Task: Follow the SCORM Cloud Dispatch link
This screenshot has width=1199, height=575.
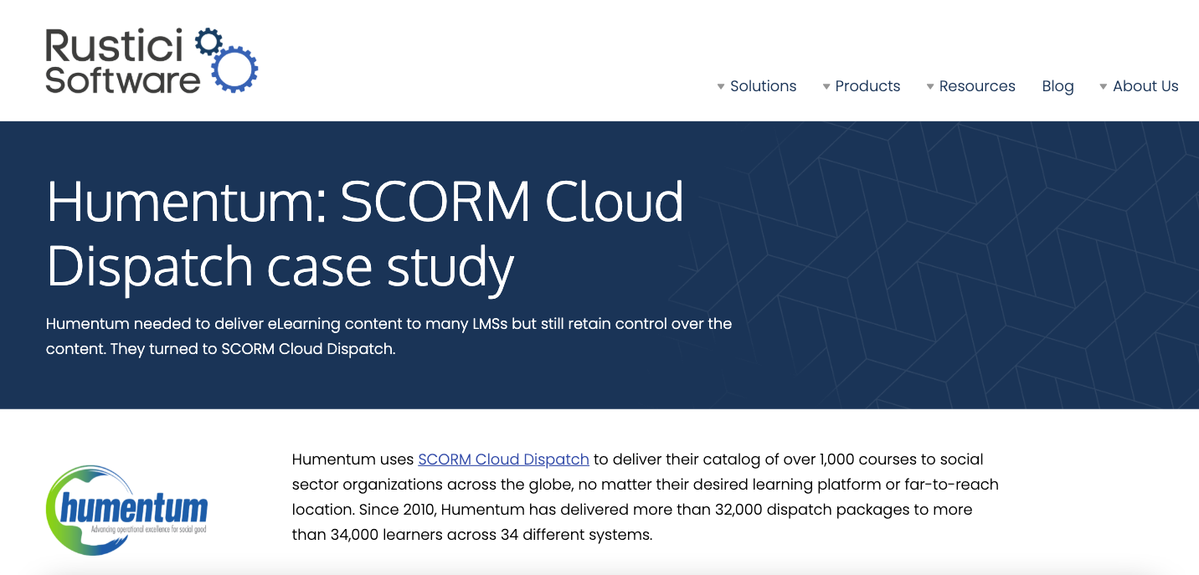Action: (x=503, y=459)
